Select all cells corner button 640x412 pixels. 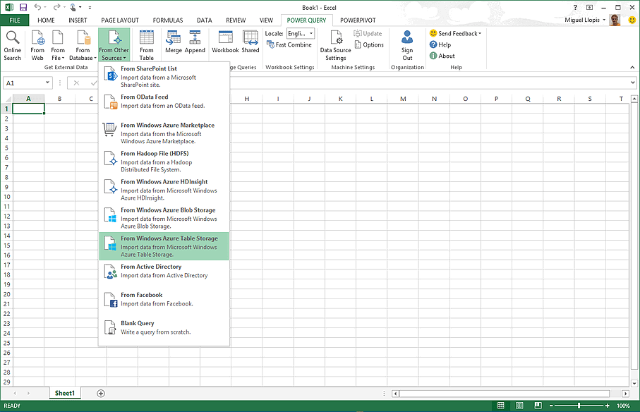(x=6, y=98)
